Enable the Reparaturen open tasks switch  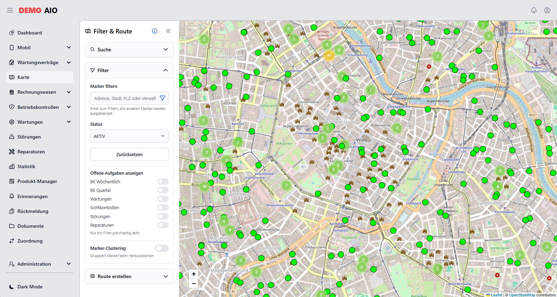(163, 225)
